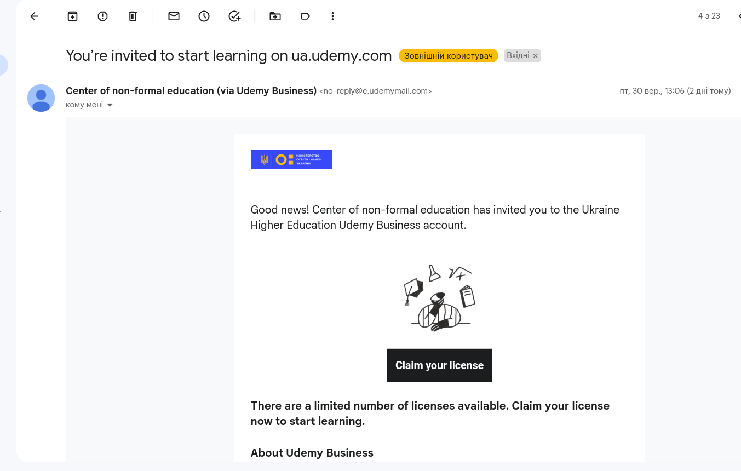Click the 'Зовнішній користувач' label chip
The image size is (741, 471).
pos(448,55)
